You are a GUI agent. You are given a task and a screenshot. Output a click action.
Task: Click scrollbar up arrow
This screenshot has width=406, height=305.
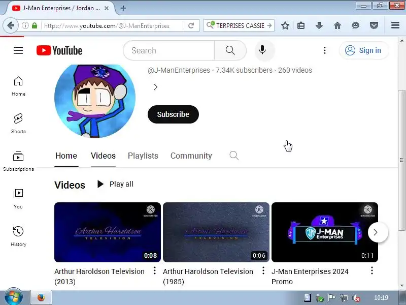(401, 41)
